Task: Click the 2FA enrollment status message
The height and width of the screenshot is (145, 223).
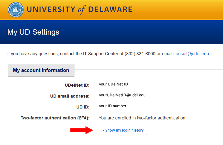Action: click(x=143, y=118)
